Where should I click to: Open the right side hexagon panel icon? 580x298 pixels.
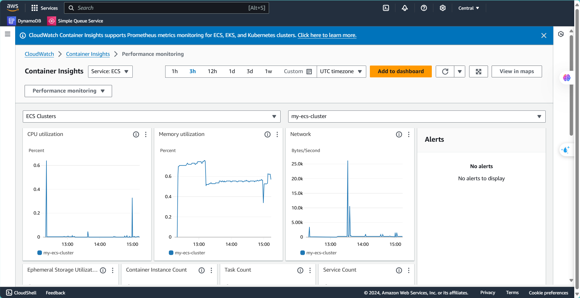coord(561,34)
